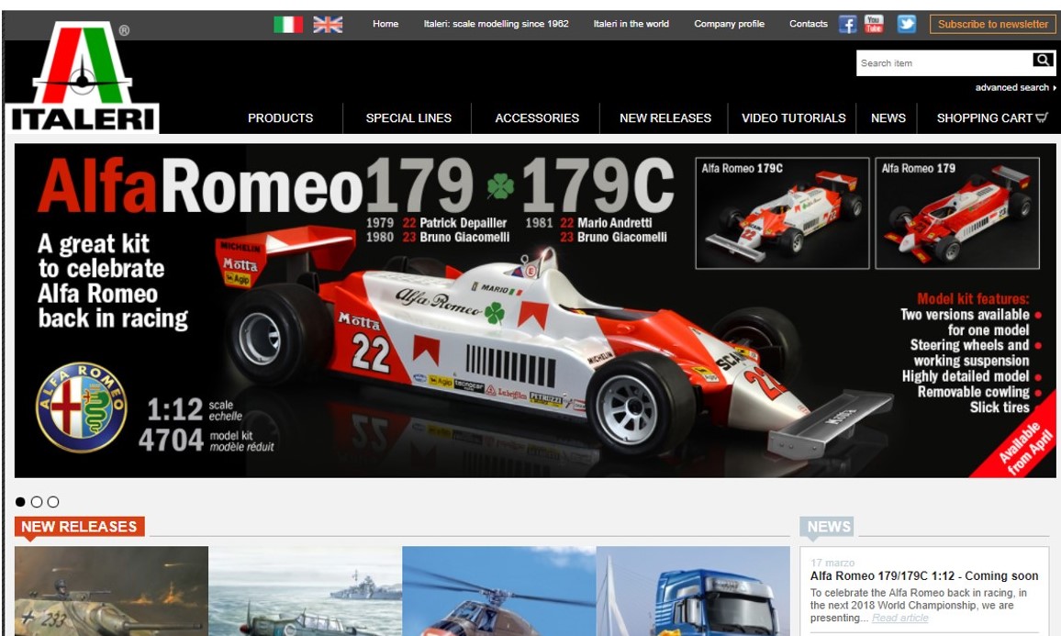Open the Read article link
This screenshot has height=636, width=1061.
point(899,619)
